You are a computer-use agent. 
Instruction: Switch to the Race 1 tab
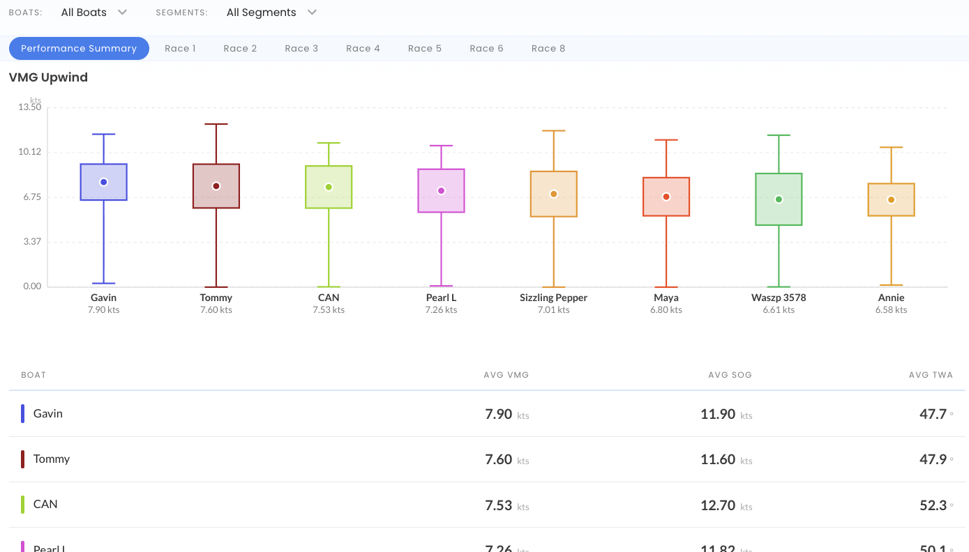pyautogui.click(x=180, y=49)
